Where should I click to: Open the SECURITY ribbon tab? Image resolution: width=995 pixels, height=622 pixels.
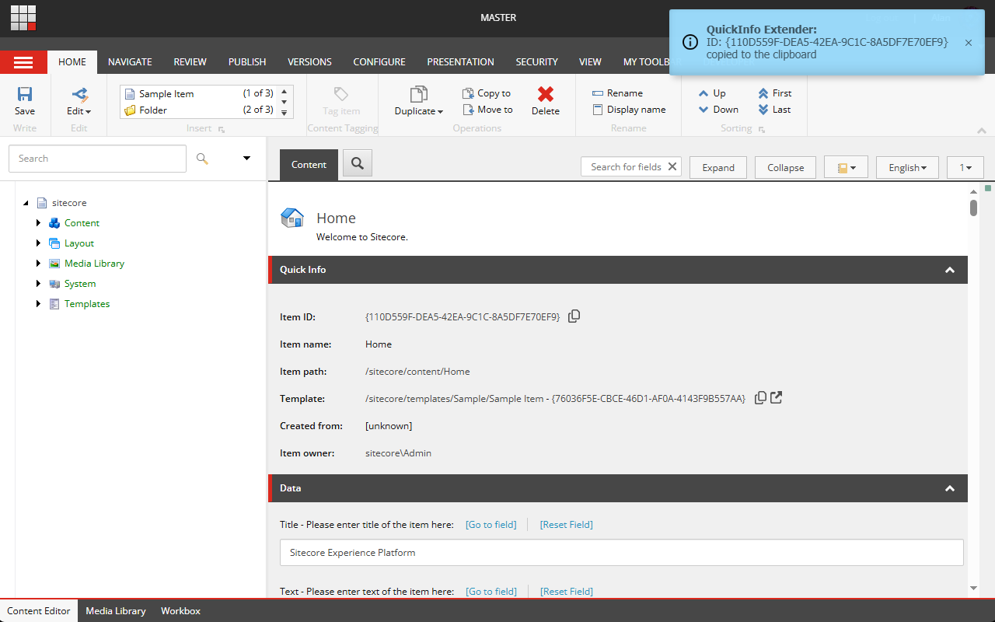(x=536, y=62)
